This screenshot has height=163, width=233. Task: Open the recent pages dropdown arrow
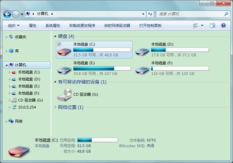(22, 14)
